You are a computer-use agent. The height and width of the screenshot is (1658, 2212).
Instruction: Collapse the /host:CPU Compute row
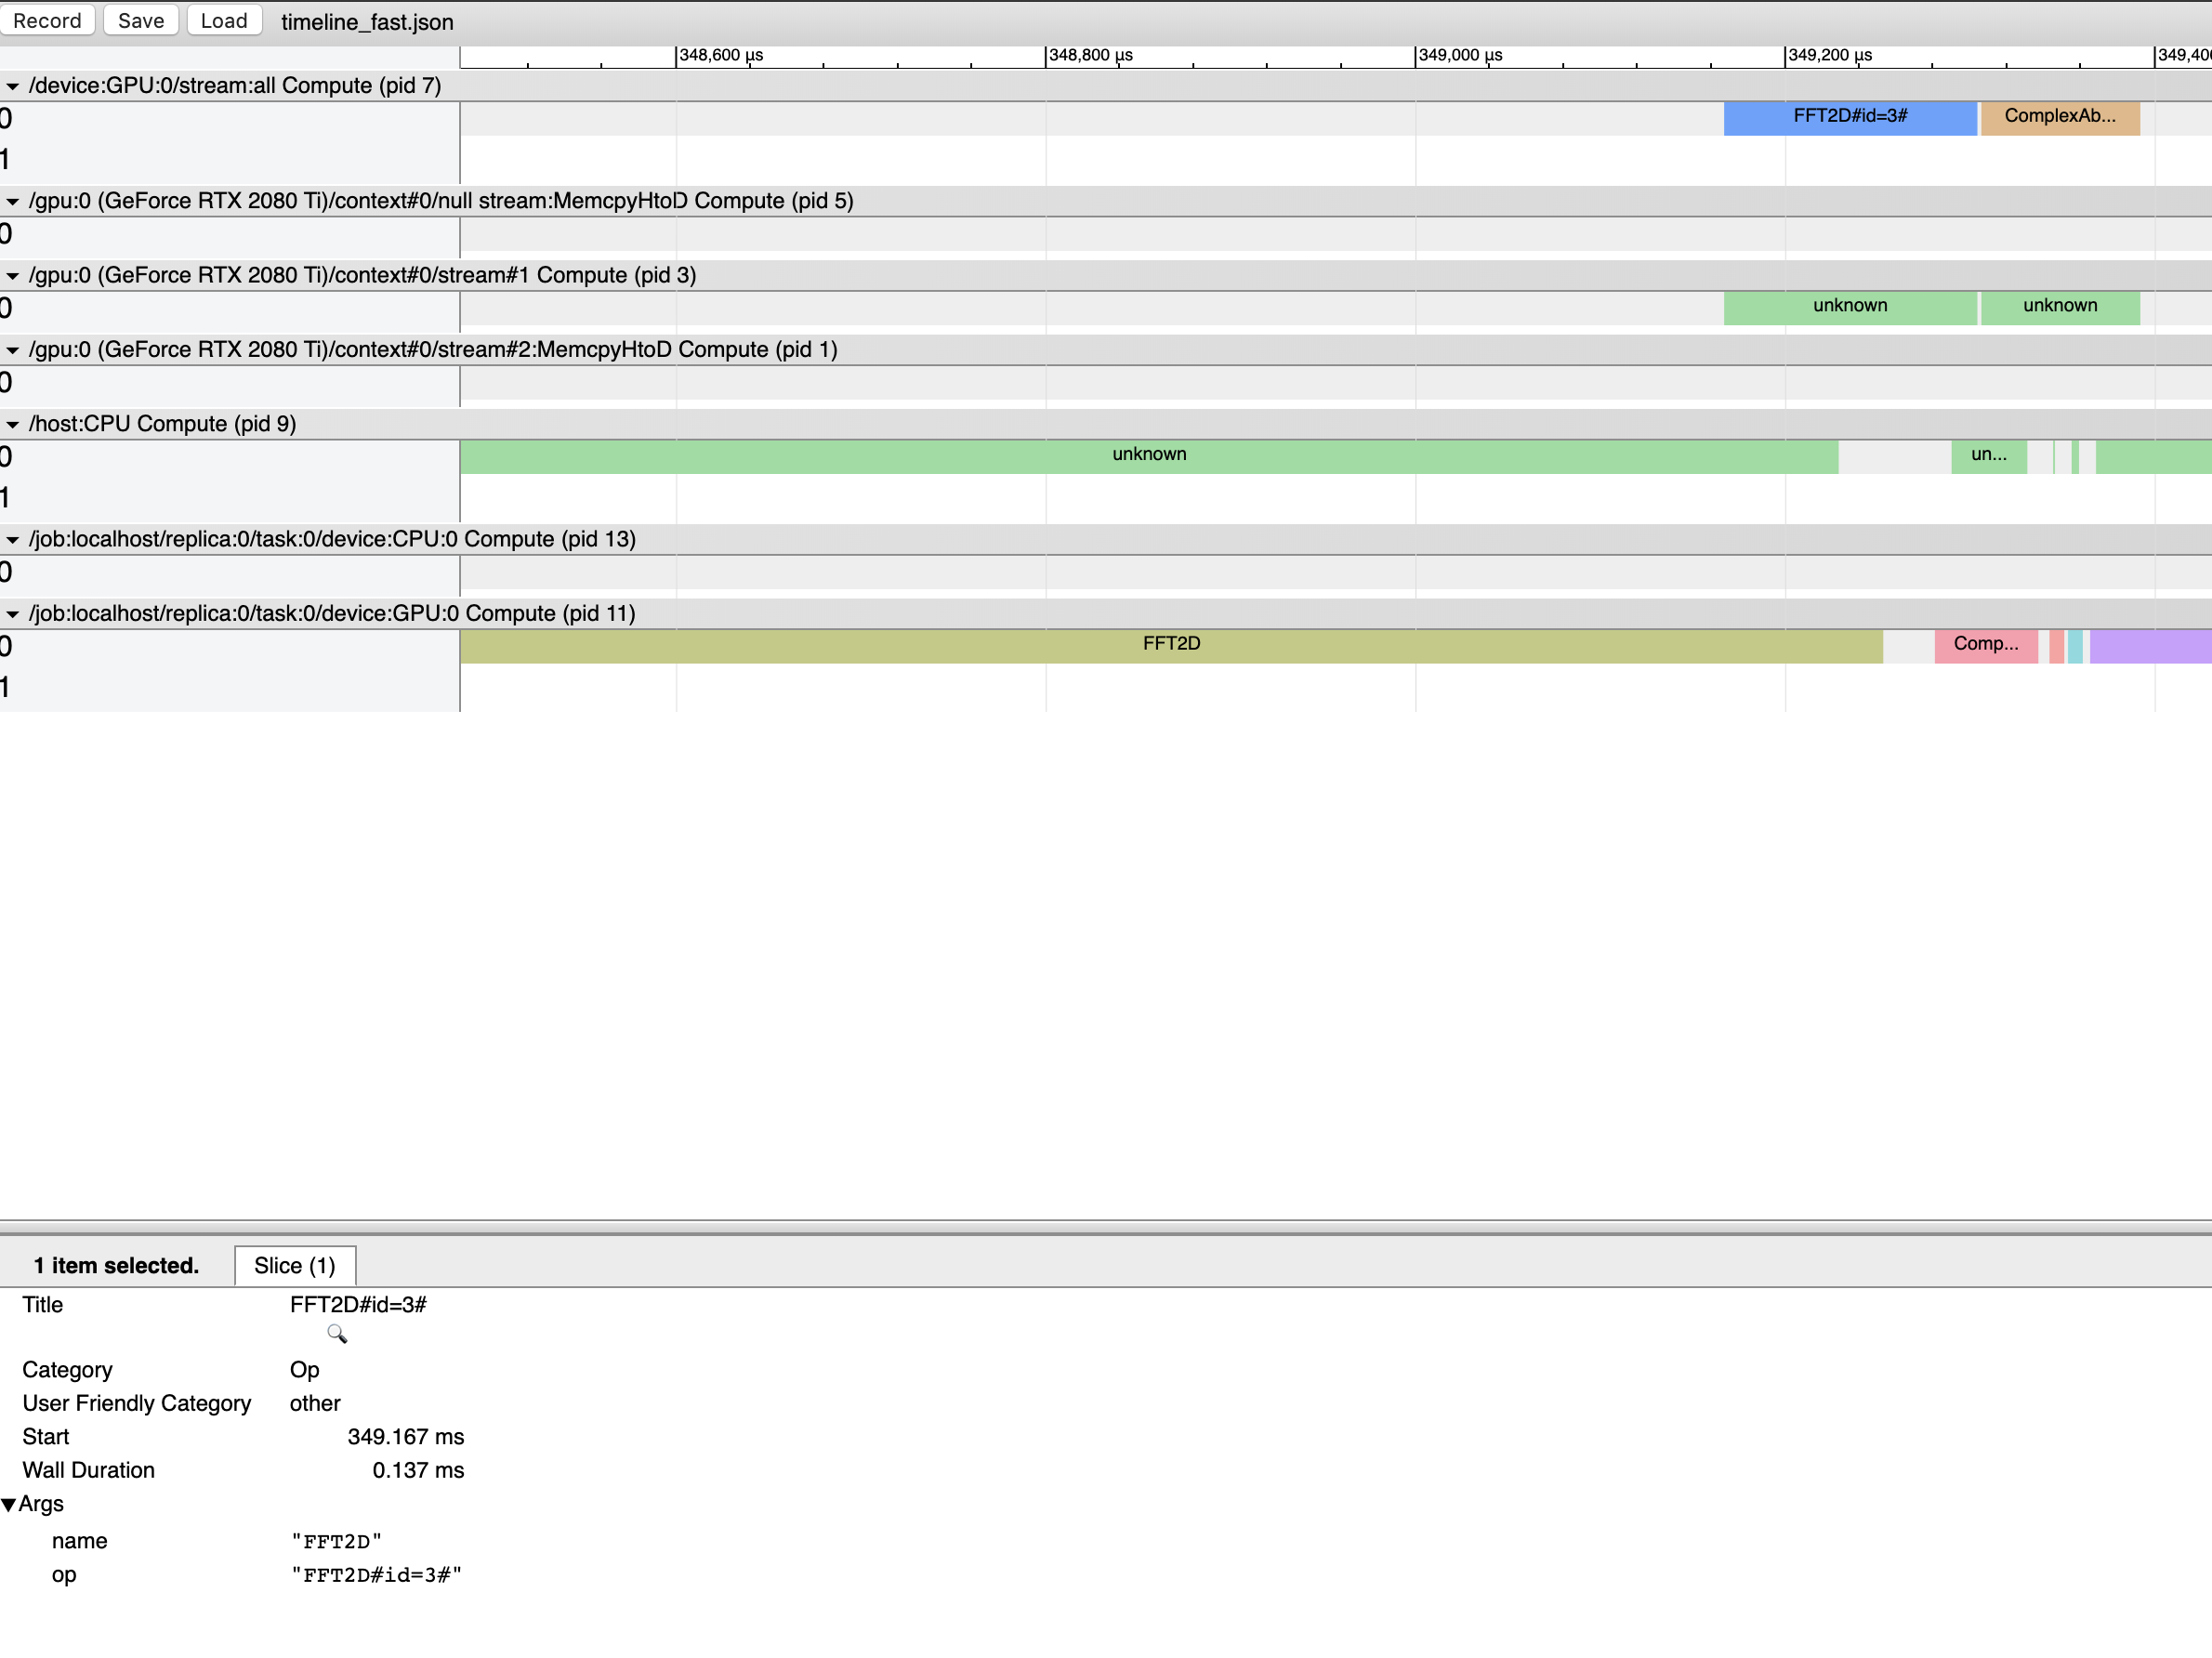tap(13, 423)
